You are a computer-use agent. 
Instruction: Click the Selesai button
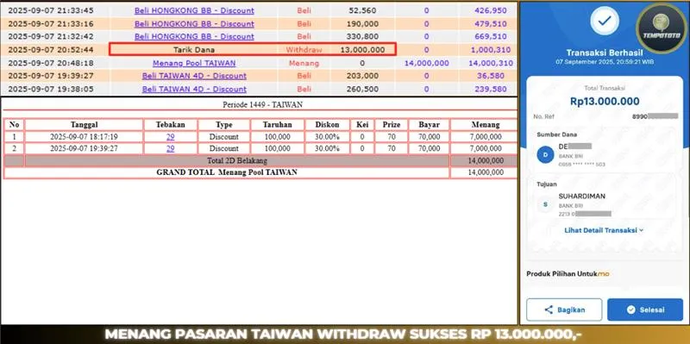(x=645, y=310)
